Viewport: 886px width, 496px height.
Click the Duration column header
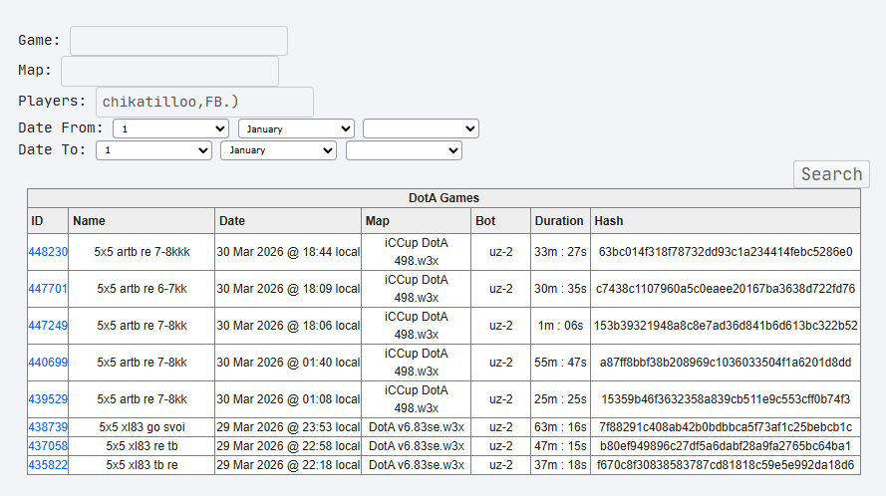coord(559,221)
